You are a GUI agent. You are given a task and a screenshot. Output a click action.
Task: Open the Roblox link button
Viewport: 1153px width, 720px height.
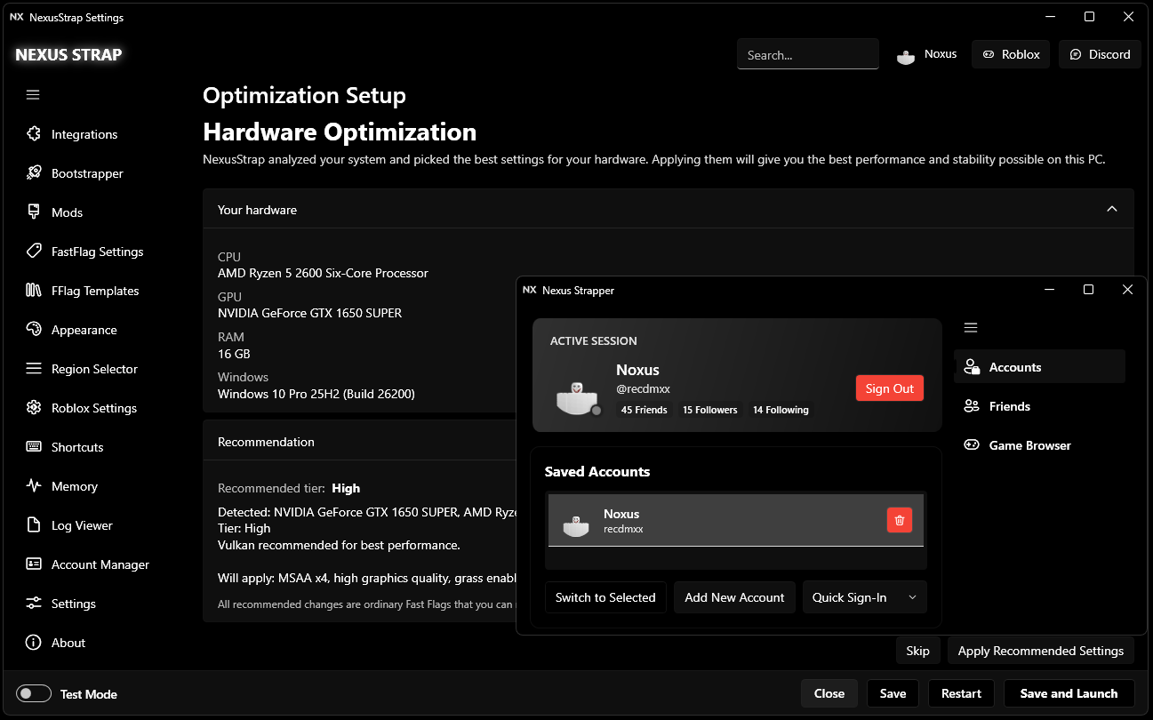[x=1011, y=54]
